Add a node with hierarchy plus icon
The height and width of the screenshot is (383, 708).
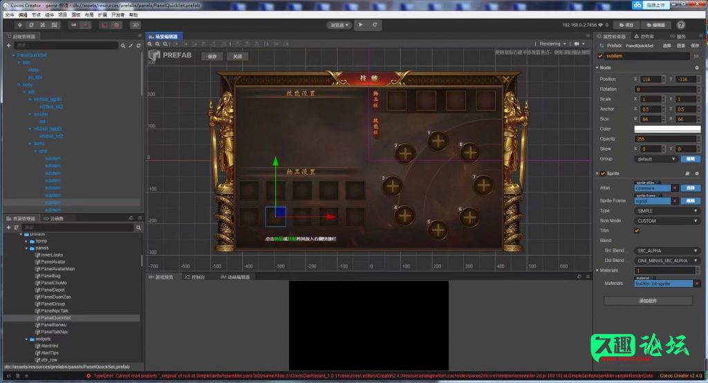click(8, 46)
